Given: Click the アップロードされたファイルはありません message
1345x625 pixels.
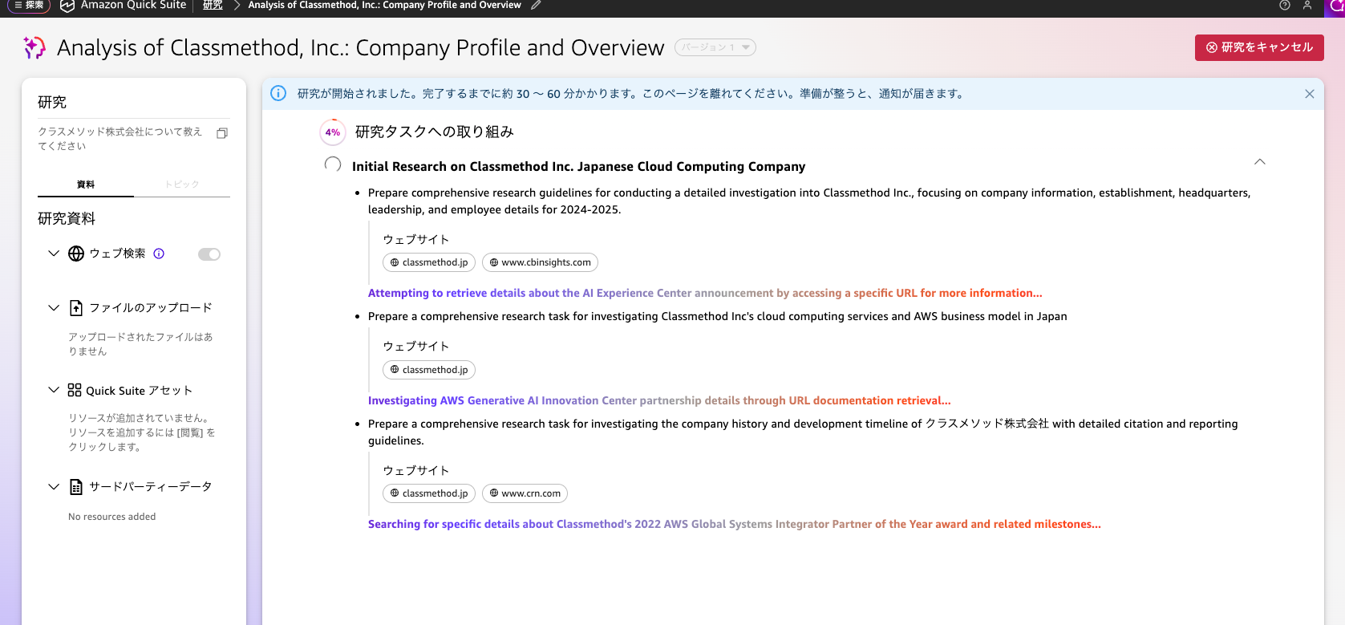Looking at the screenshot, I should click(140, 344).
